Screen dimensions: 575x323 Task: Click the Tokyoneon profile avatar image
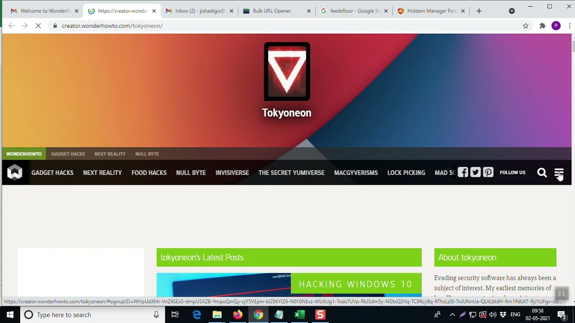tap(287, 71)
